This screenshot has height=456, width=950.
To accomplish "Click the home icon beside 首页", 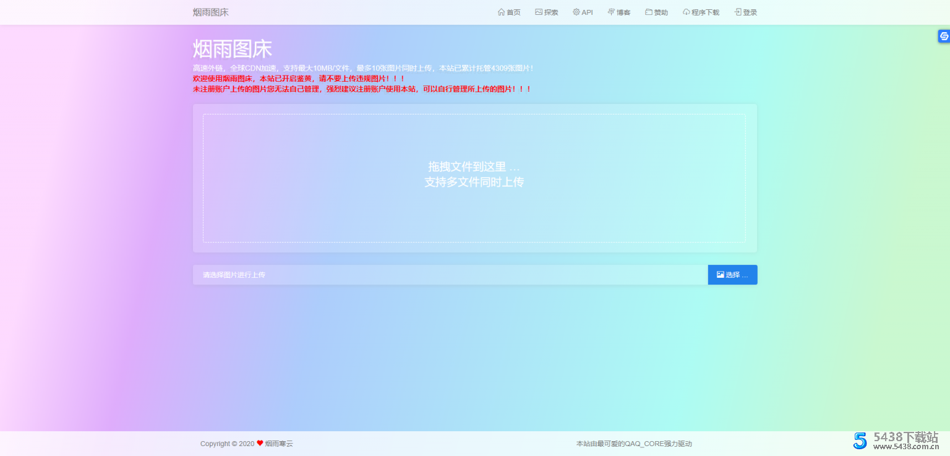I will (x=501, y=12).
